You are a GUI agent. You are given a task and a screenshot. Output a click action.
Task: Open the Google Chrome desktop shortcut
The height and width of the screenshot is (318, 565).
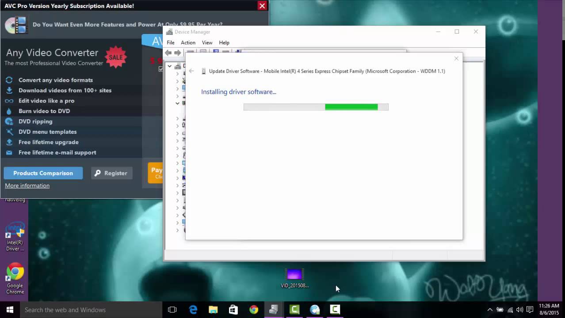coord(15,279)
